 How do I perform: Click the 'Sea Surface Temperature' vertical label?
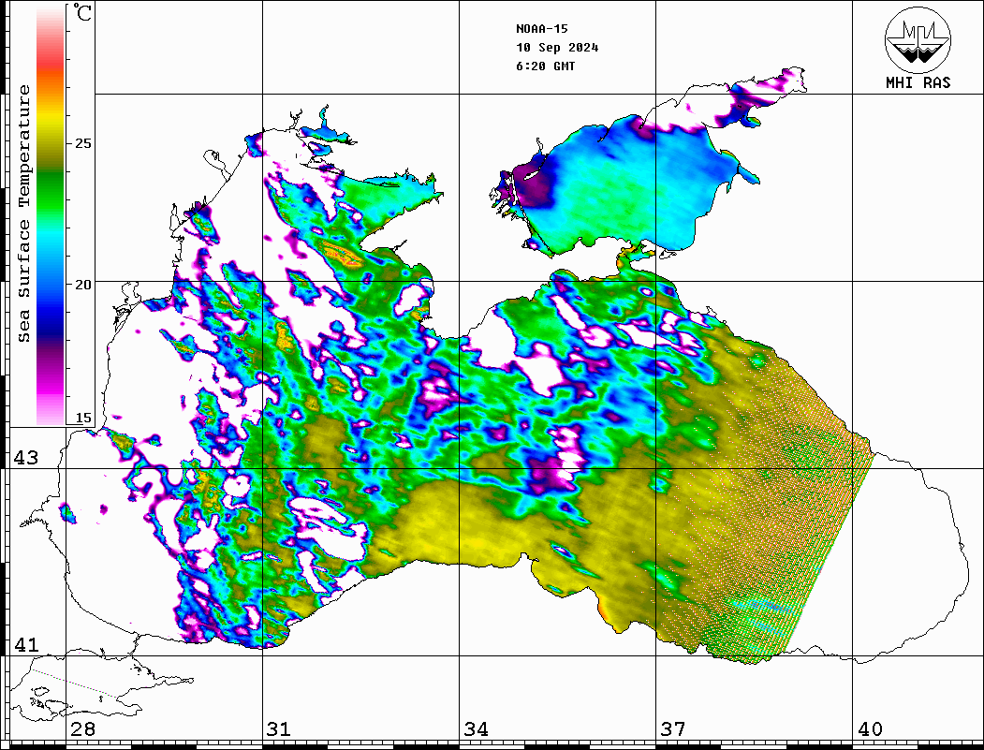pos(23,213)
